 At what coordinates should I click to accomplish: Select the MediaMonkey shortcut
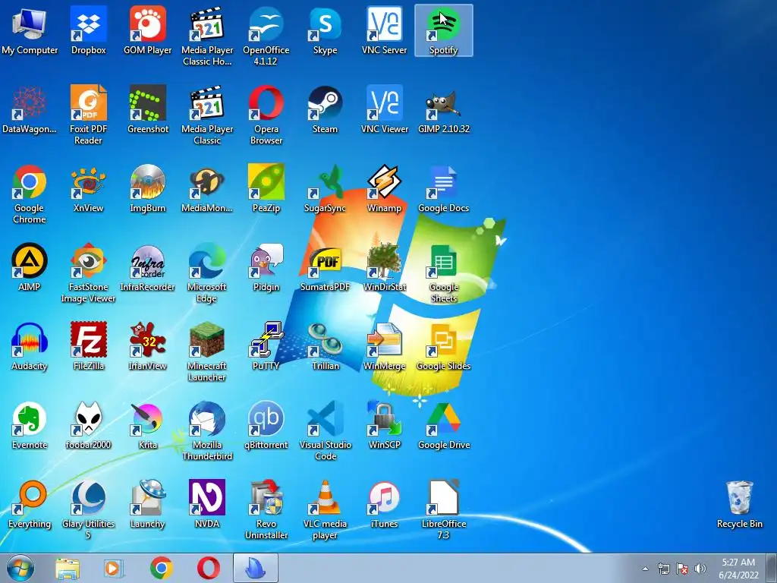click(207, 188)
